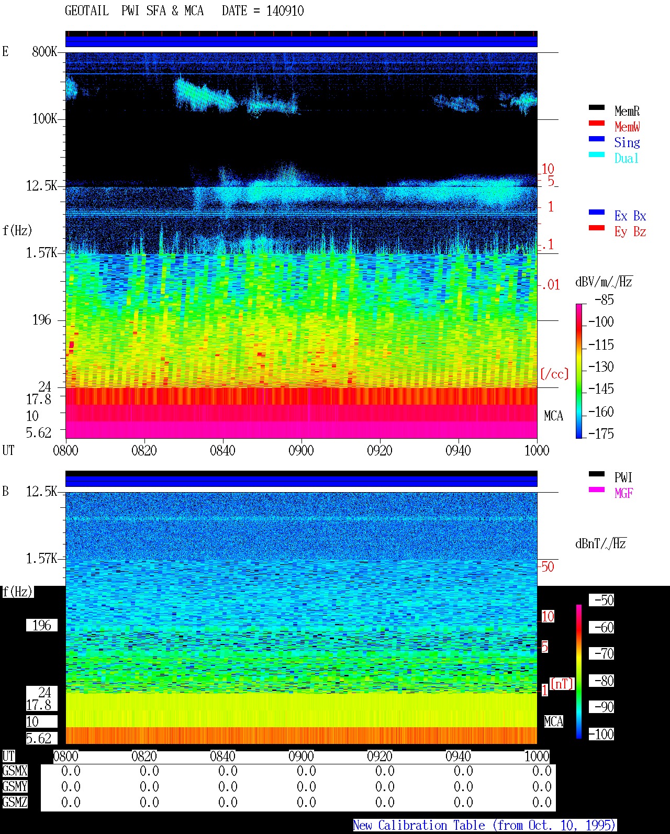The width and height of the screenshot is (670, 834).
Task: Click the magenta MGF legend swatch
Action: click(x=597, y=490)
